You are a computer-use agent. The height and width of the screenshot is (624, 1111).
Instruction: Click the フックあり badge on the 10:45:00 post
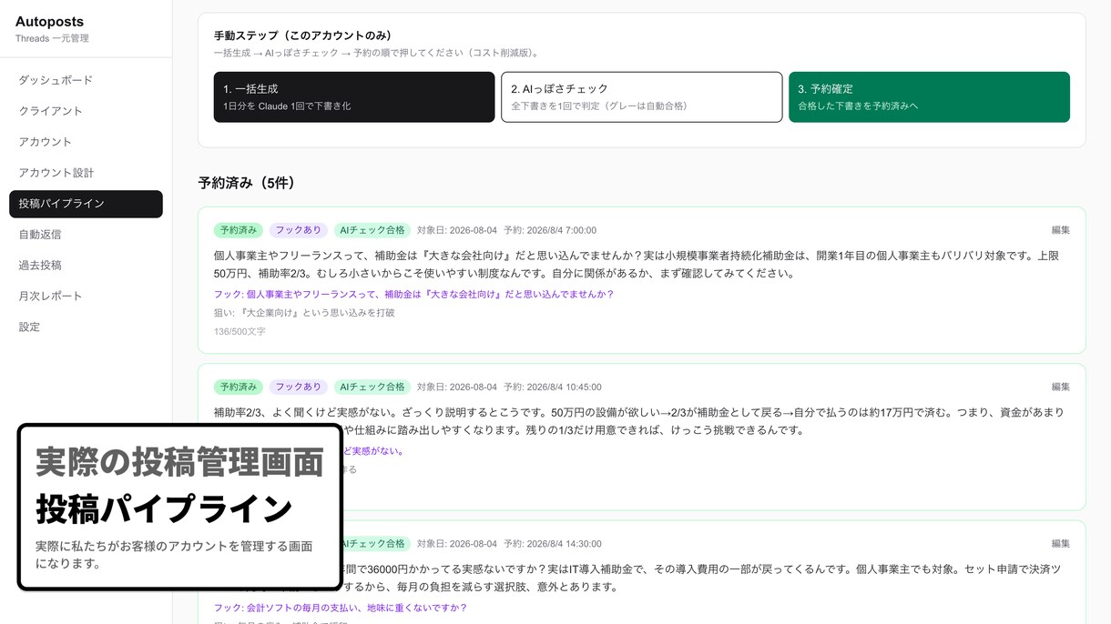coord(299,387)
